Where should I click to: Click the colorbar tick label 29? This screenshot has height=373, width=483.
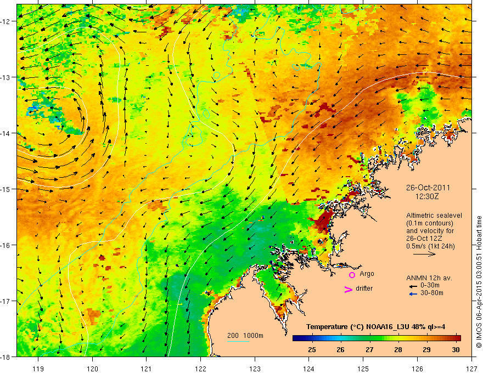pyautogui.click(x=427, y=350)
